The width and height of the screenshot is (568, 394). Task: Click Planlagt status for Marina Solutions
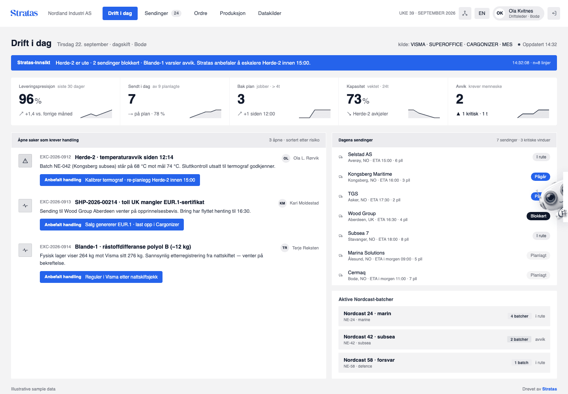point(538,255)
